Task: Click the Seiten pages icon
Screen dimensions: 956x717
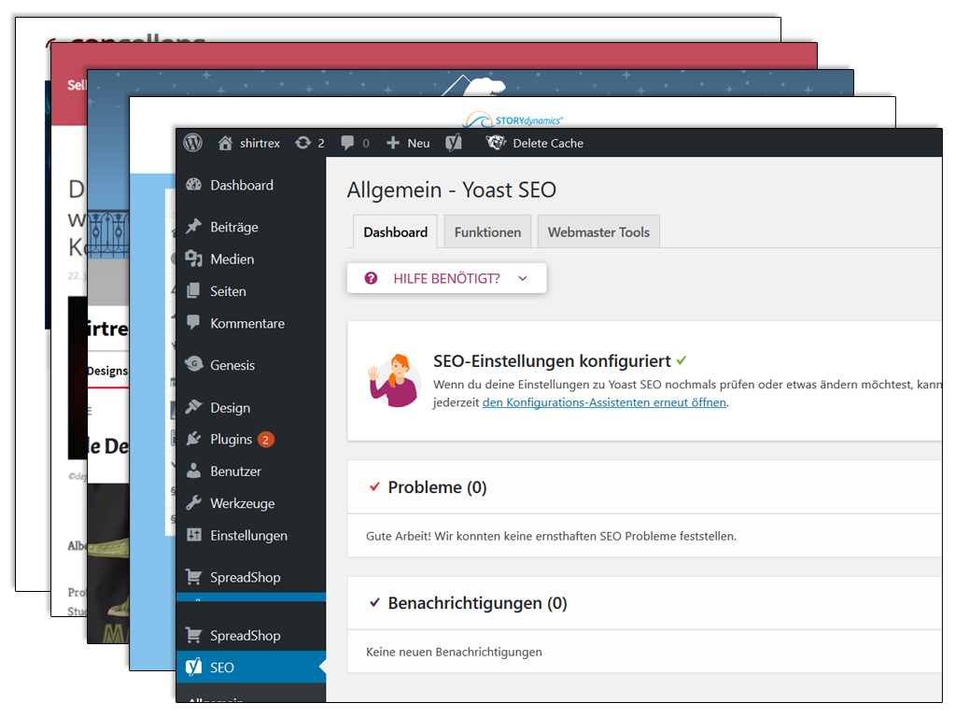Action: pyautogui.click(x=194, y=291)
